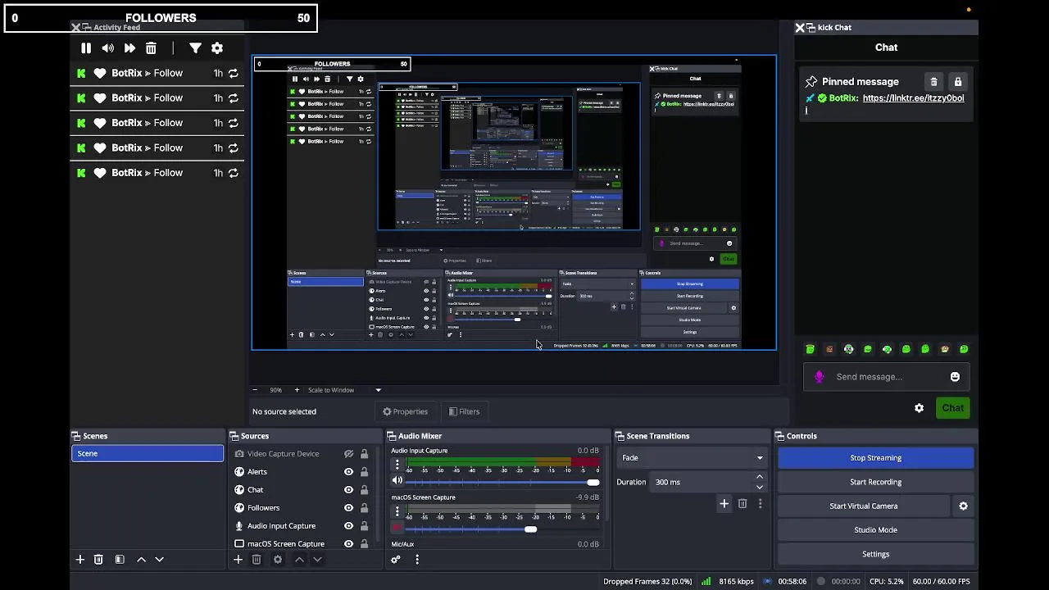Open source Properties button under preview
The height and width of the screenshot is (590, 1049).
pyautogui.click(x=405, y=412)
